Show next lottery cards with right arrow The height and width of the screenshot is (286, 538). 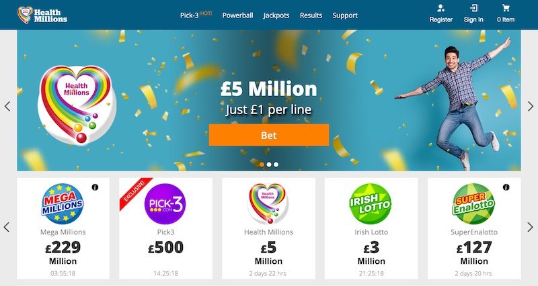tap(531, 227)
